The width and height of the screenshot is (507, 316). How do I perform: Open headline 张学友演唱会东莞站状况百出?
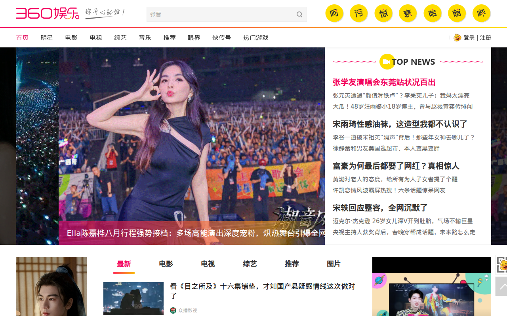coord(384,82)
